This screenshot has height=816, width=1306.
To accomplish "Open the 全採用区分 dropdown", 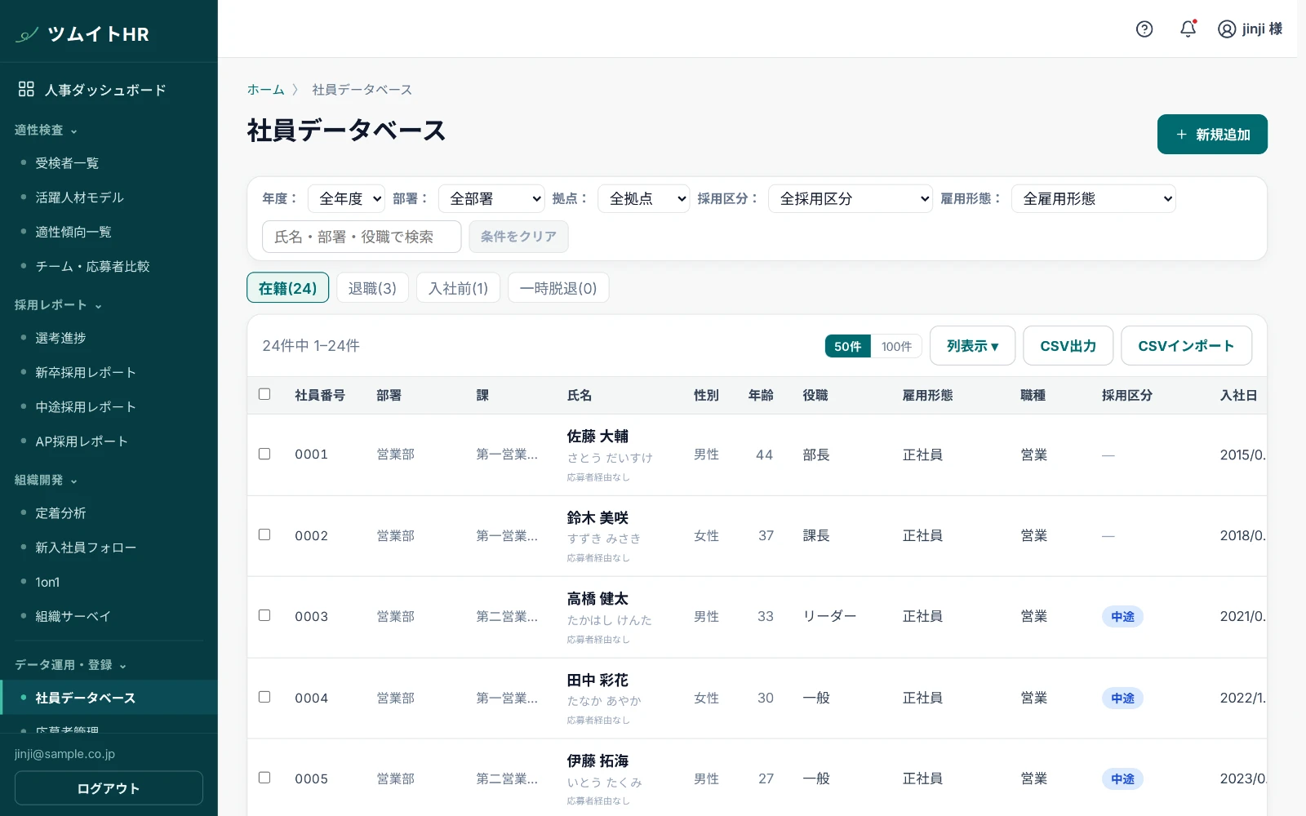I will [x=850, y=198].
